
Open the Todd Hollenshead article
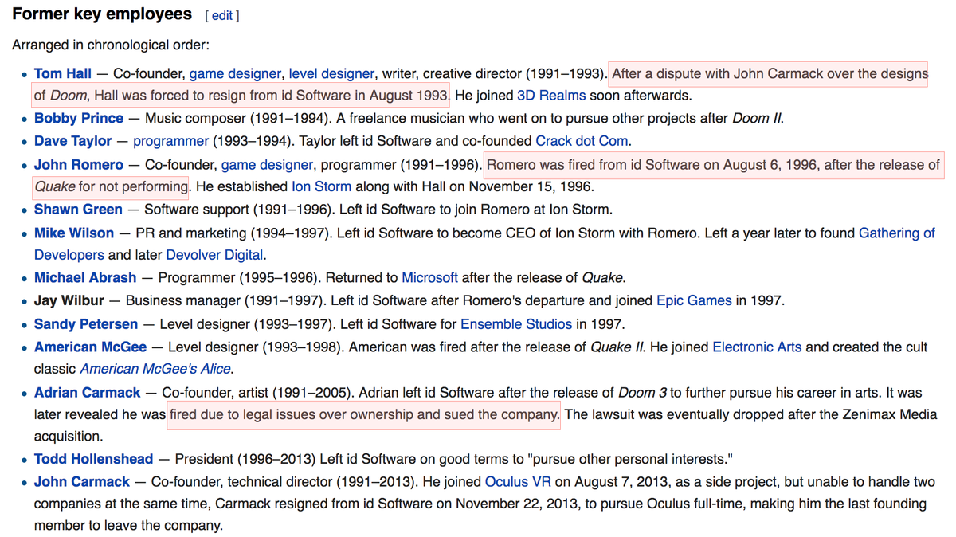(93, 459)
